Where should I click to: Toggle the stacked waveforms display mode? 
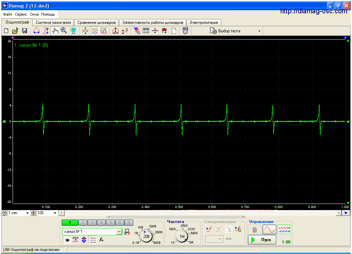(95, 31)
